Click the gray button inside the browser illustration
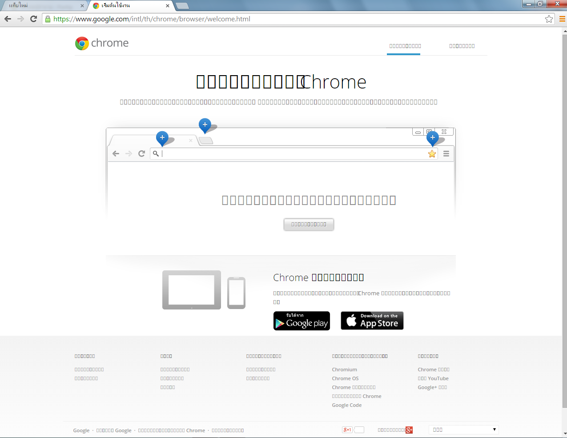 (x=309, y=225)
